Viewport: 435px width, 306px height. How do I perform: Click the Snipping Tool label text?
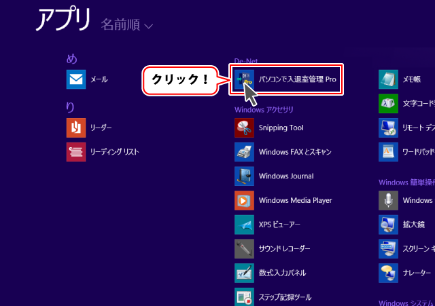pos(281,128)
